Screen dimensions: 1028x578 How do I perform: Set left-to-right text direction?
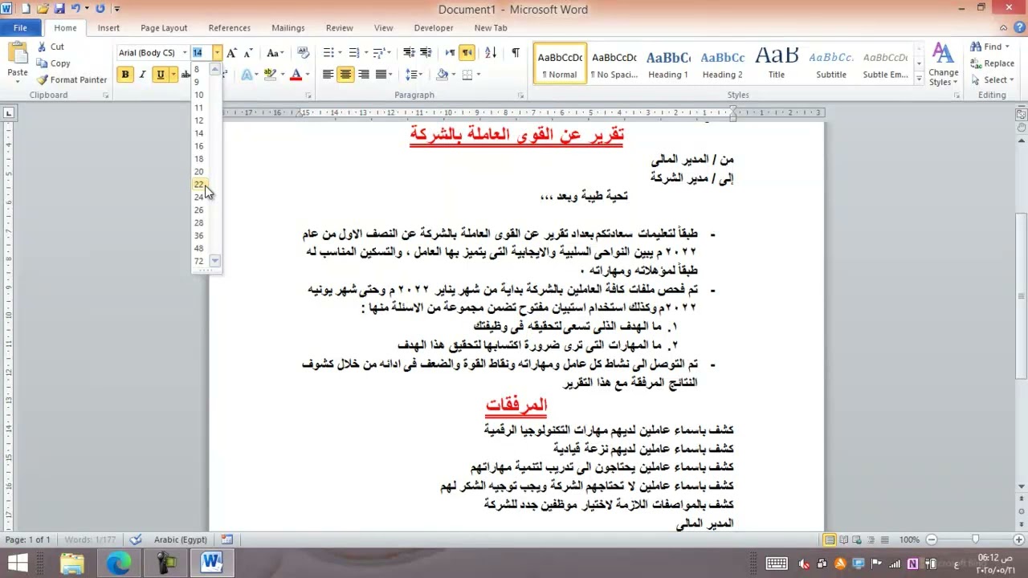pyautogui.click(x=450, y=53)
